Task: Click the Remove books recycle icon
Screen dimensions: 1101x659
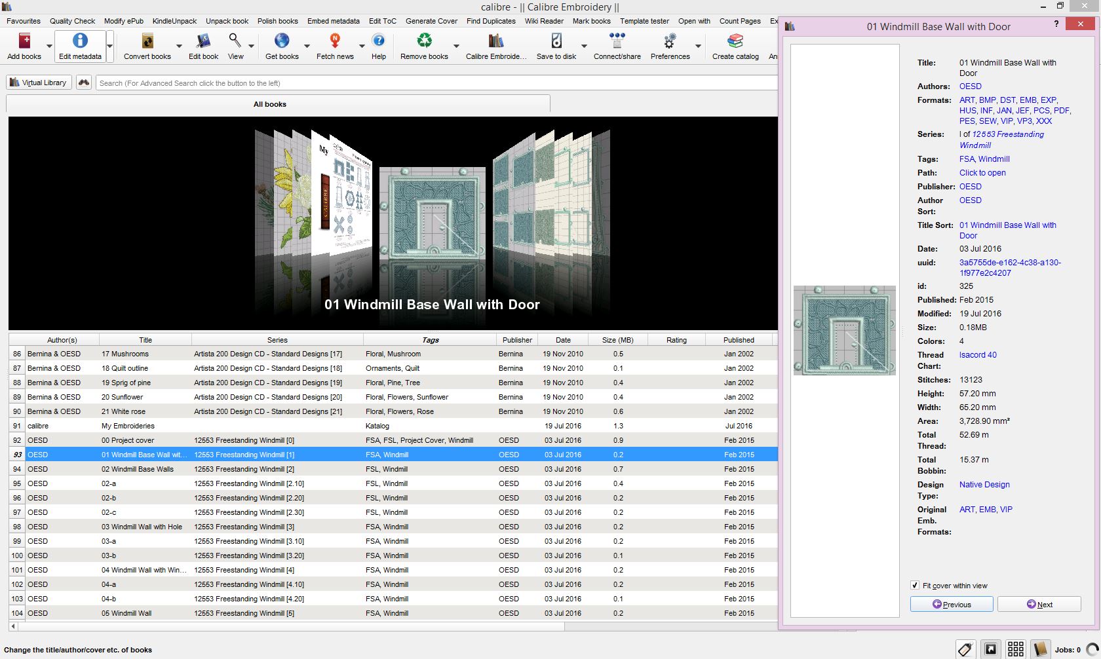Action: [424, 42]
